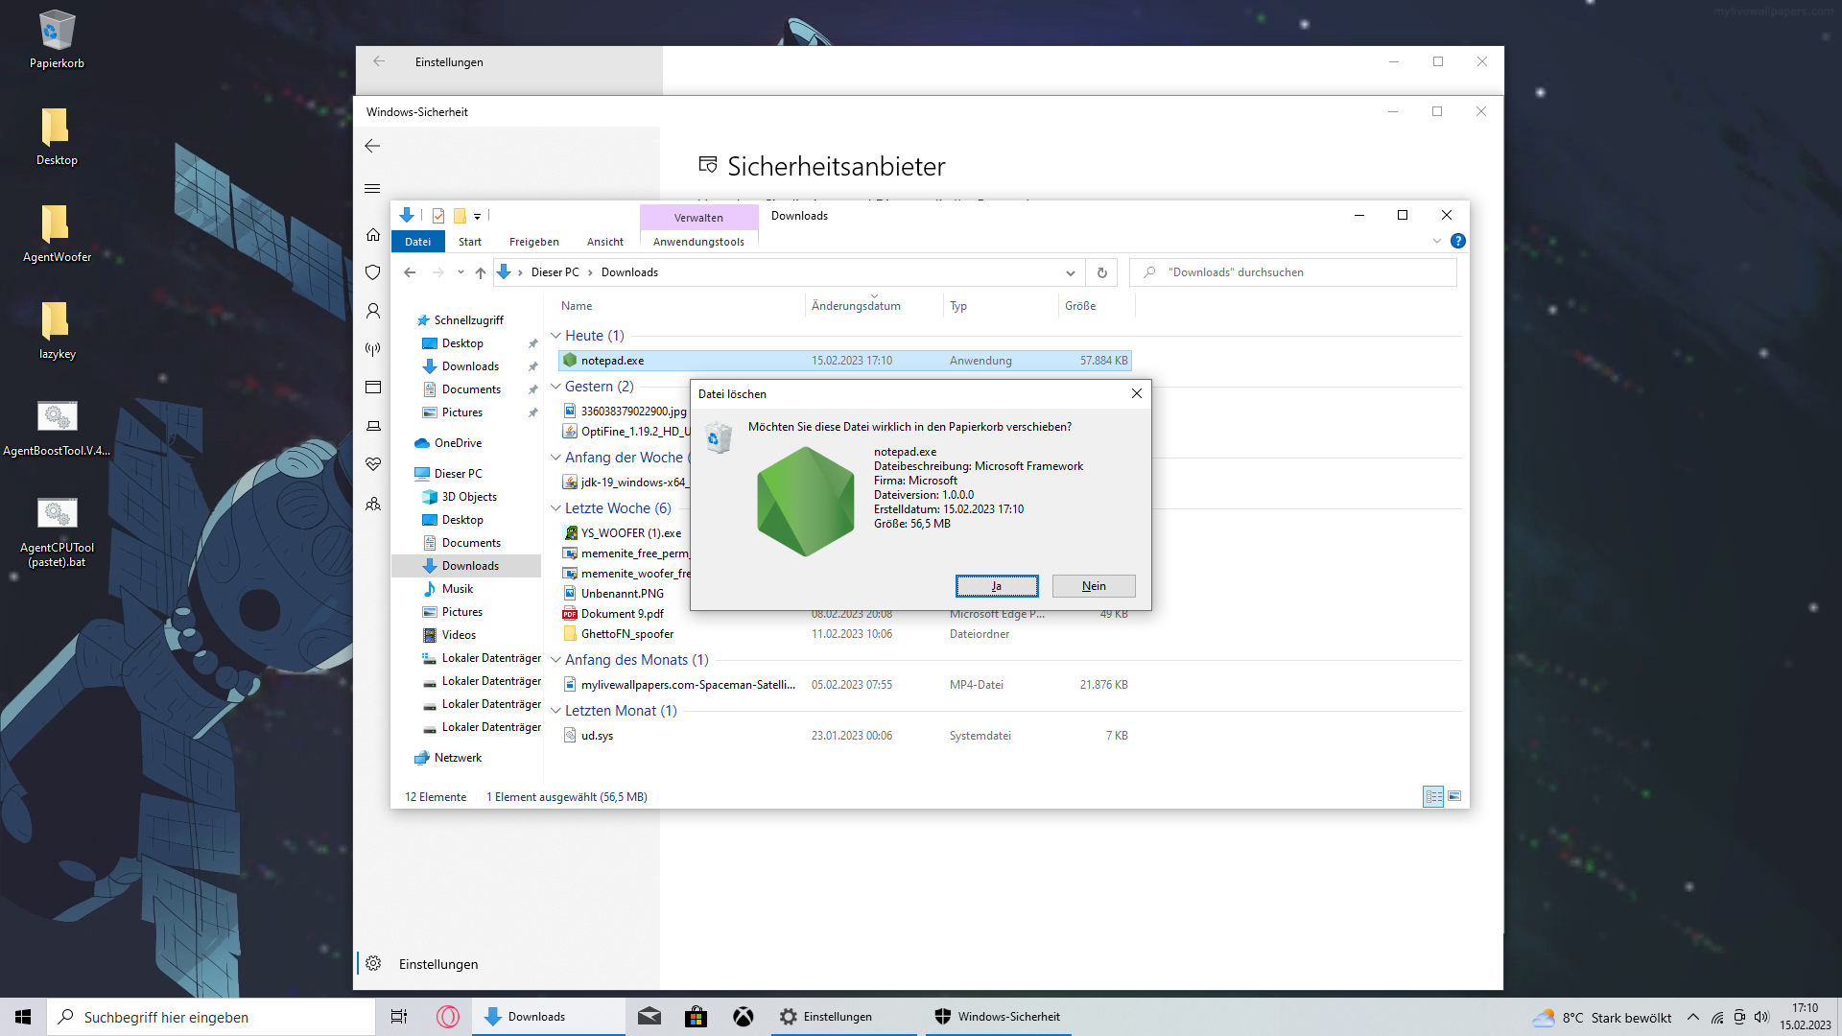Screen dimensions: 1842x1036
Task: Open Microsoft Store from taskbar
Action: click(x=696, y=1017)
